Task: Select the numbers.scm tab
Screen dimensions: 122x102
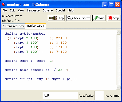Action: coord(36,26)
